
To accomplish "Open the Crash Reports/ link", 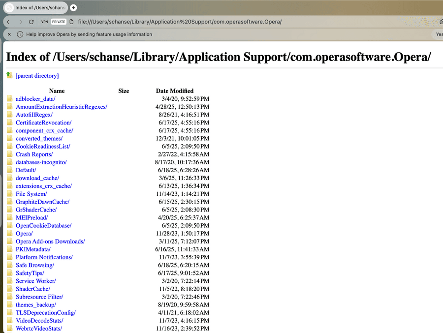I will [x=34, y=154].
